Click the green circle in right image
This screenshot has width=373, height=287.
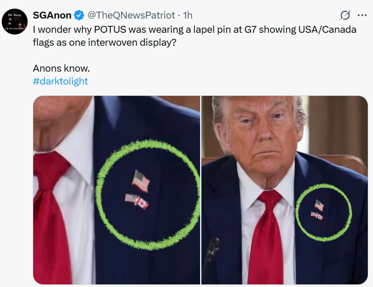[x=323, y=212]
